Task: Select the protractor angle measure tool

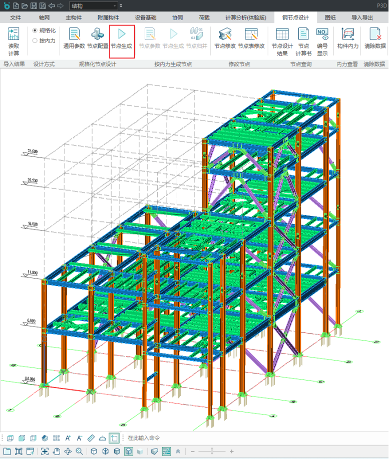Action: click(103, 438)
